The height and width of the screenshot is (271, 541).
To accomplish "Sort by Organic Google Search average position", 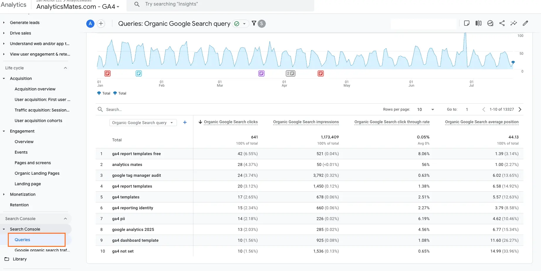I will (x=482, y=122).
